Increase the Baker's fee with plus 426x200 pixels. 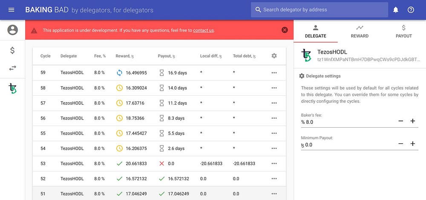click(x=413, y=121)
